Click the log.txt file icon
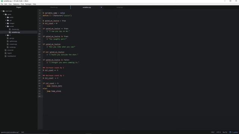Viewport: 239px width, 134px height. pyautogui.click(x=6, y=53)
